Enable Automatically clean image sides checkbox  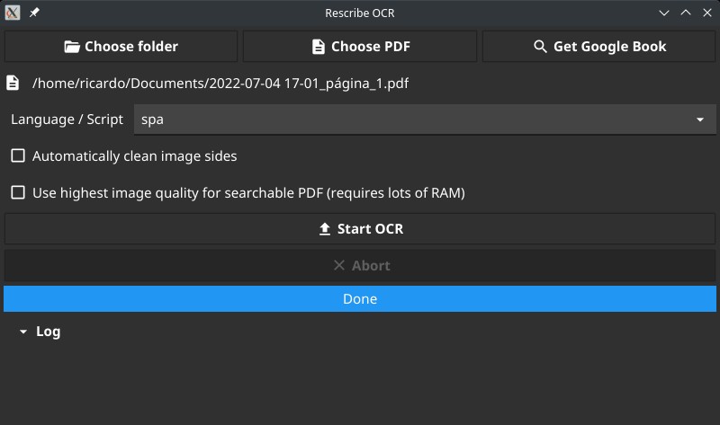click(18, 155)
